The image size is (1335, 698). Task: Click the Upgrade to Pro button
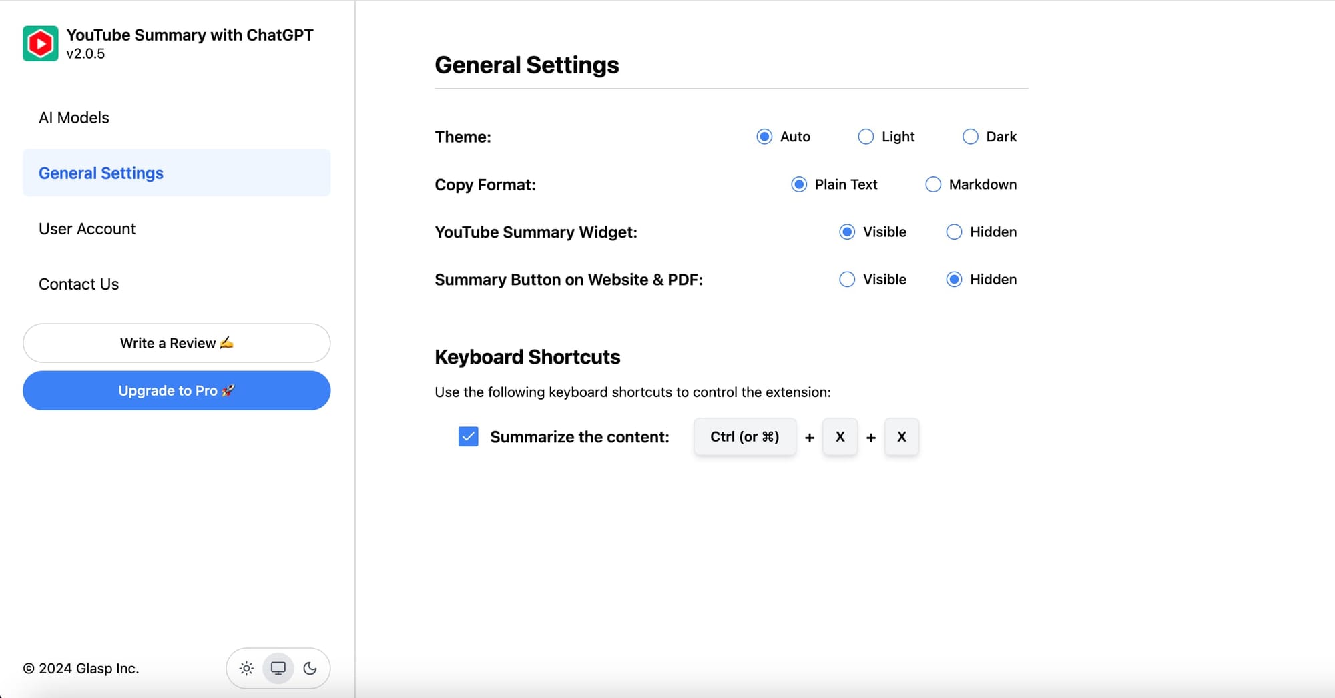tap(177, 391)
